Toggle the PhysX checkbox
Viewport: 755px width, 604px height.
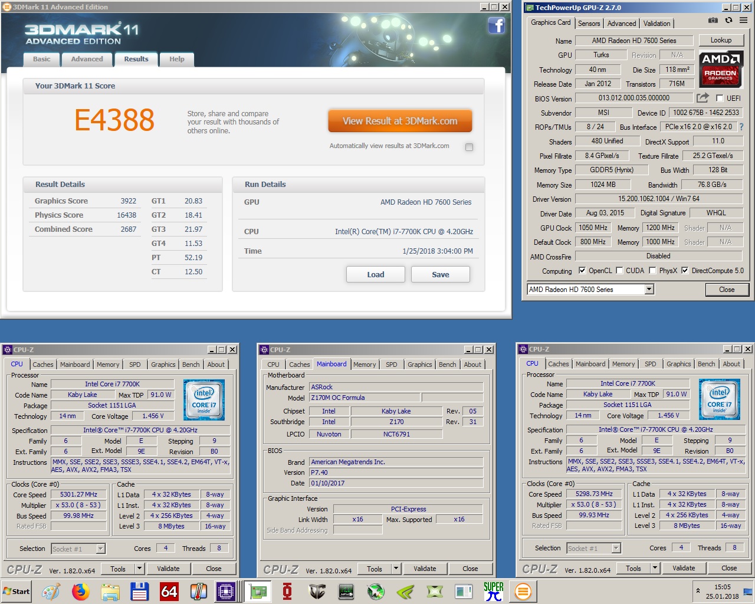click(652, 271)
